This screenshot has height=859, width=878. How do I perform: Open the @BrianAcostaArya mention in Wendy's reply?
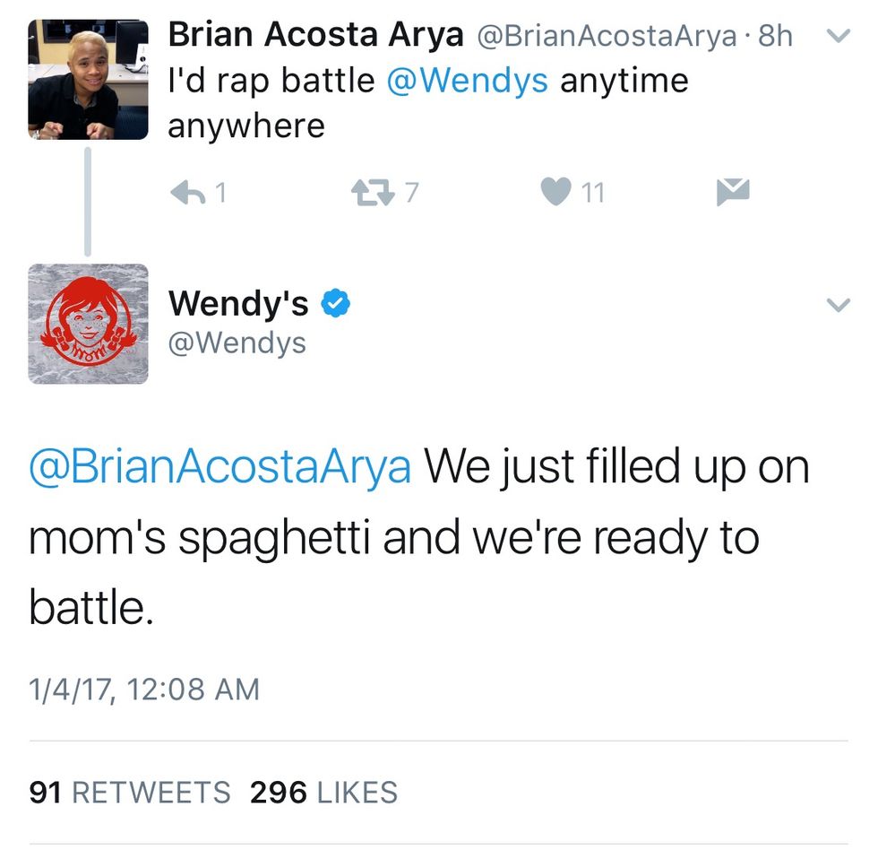[x=220, y=467]
